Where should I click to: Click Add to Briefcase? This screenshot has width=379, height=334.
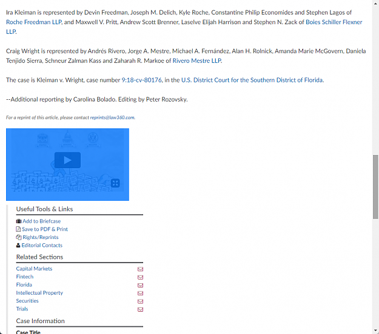click(x=42, y=221)
